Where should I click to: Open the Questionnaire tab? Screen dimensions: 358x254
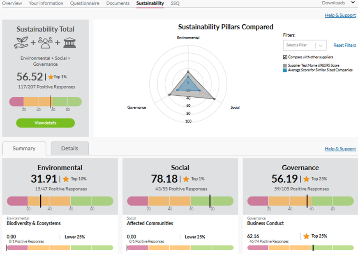click(x=85, y=3)
